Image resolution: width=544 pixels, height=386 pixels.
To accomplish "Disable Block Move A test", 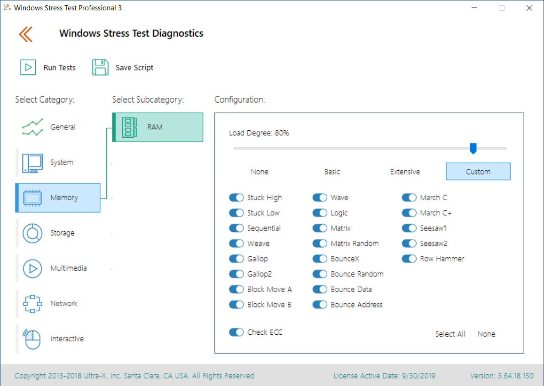I will [236, 289].
